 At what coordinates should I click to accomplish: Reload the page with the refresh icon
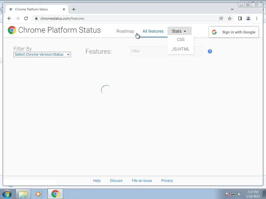coord(26,18)
